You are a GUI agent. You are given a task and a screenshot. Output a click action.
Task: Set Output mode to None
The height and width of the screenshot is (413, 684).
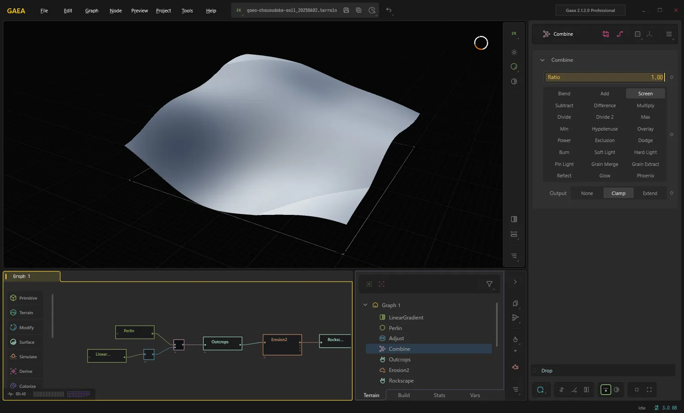pos(587,193)
